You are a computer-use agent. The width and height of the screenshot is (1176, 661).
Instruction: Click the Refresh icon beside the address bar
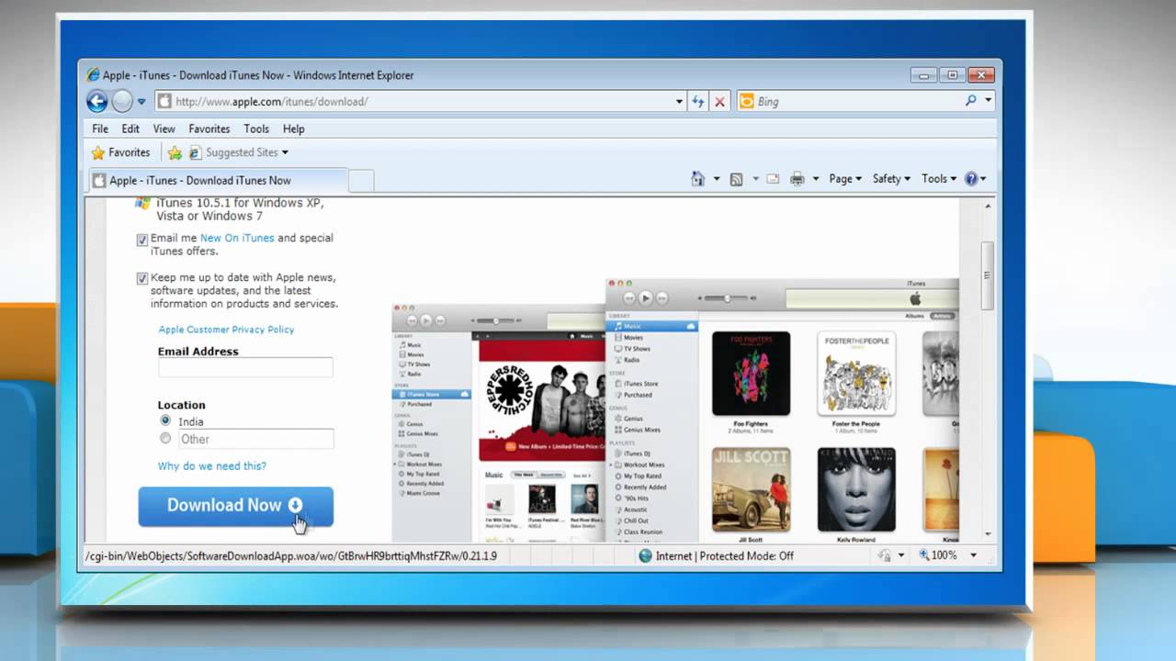coord(698,102)
